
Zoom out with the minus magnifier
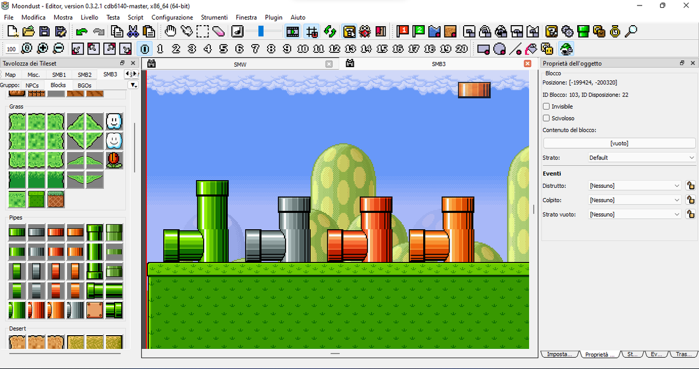pyautogui.click(x=58, y=49)
